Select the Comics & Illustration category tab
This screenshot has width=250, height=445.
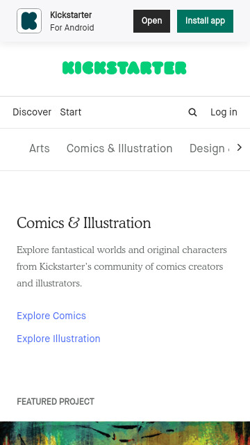119,148
